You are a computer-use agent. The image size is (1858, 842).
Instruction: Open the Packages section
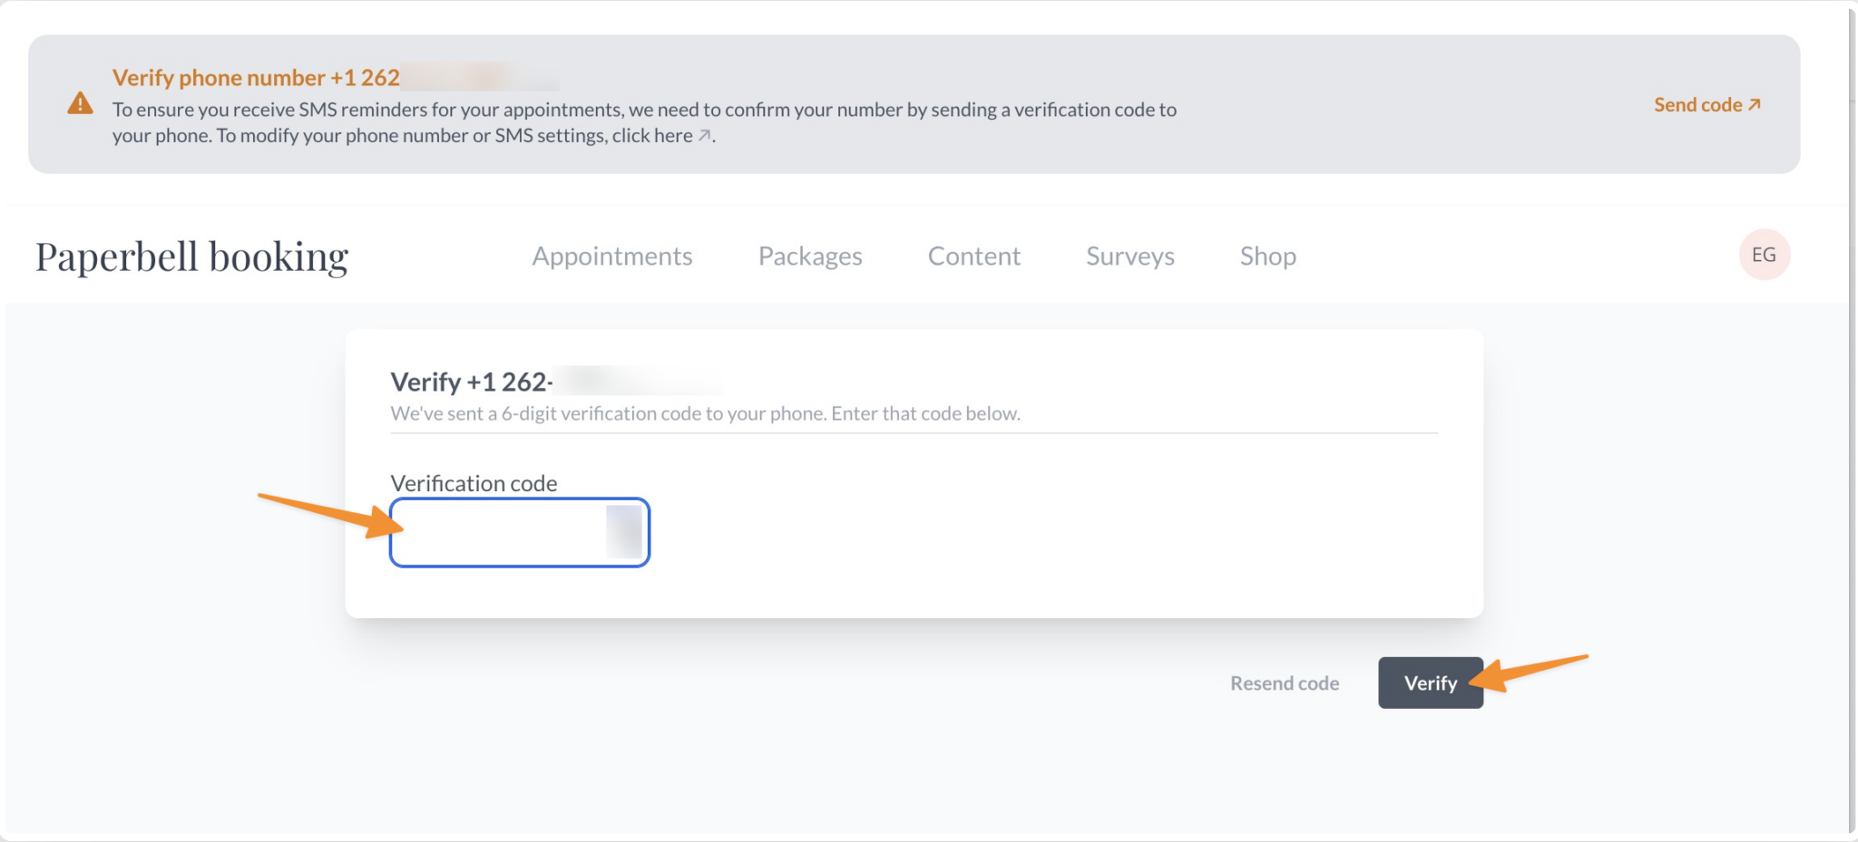(x=810, y=256)
